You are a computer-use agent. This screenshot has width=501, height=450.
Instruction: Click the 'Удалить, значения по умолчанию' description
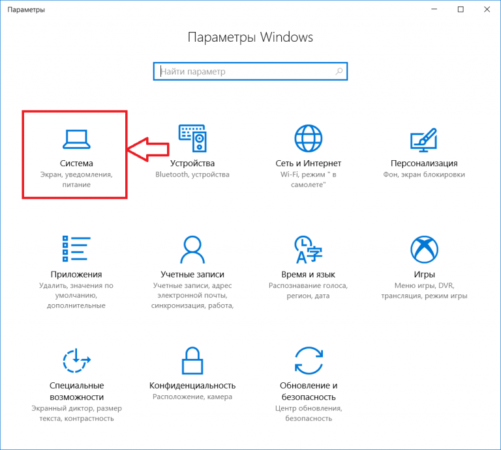pos(76,295)
